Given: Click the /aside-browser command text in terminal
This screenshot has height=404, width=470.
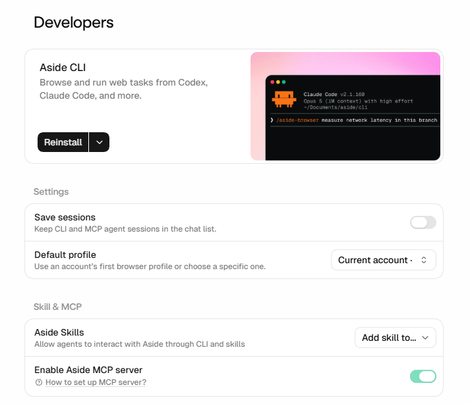Looking at the screenshot, I should pos(297,120).
